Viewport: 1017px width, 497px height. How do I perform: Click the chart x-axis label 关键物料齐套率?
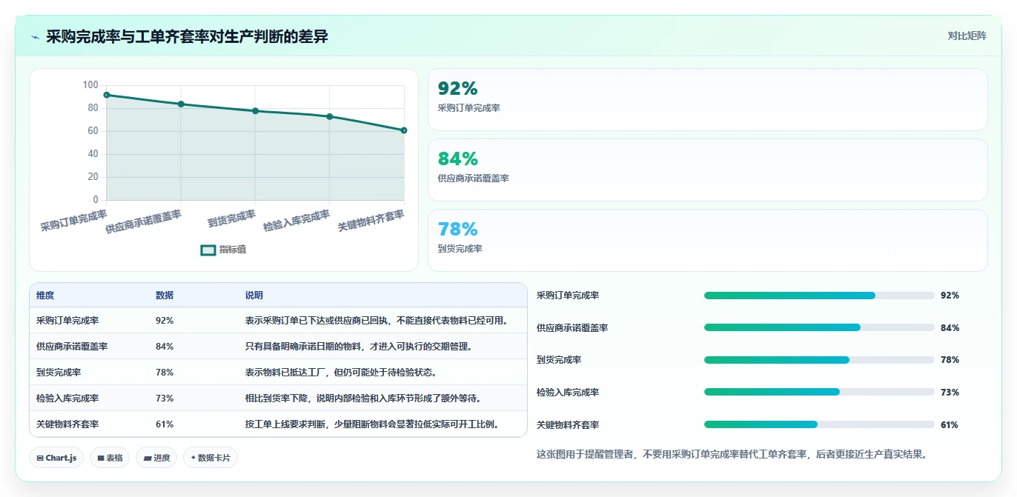point(371,221)
